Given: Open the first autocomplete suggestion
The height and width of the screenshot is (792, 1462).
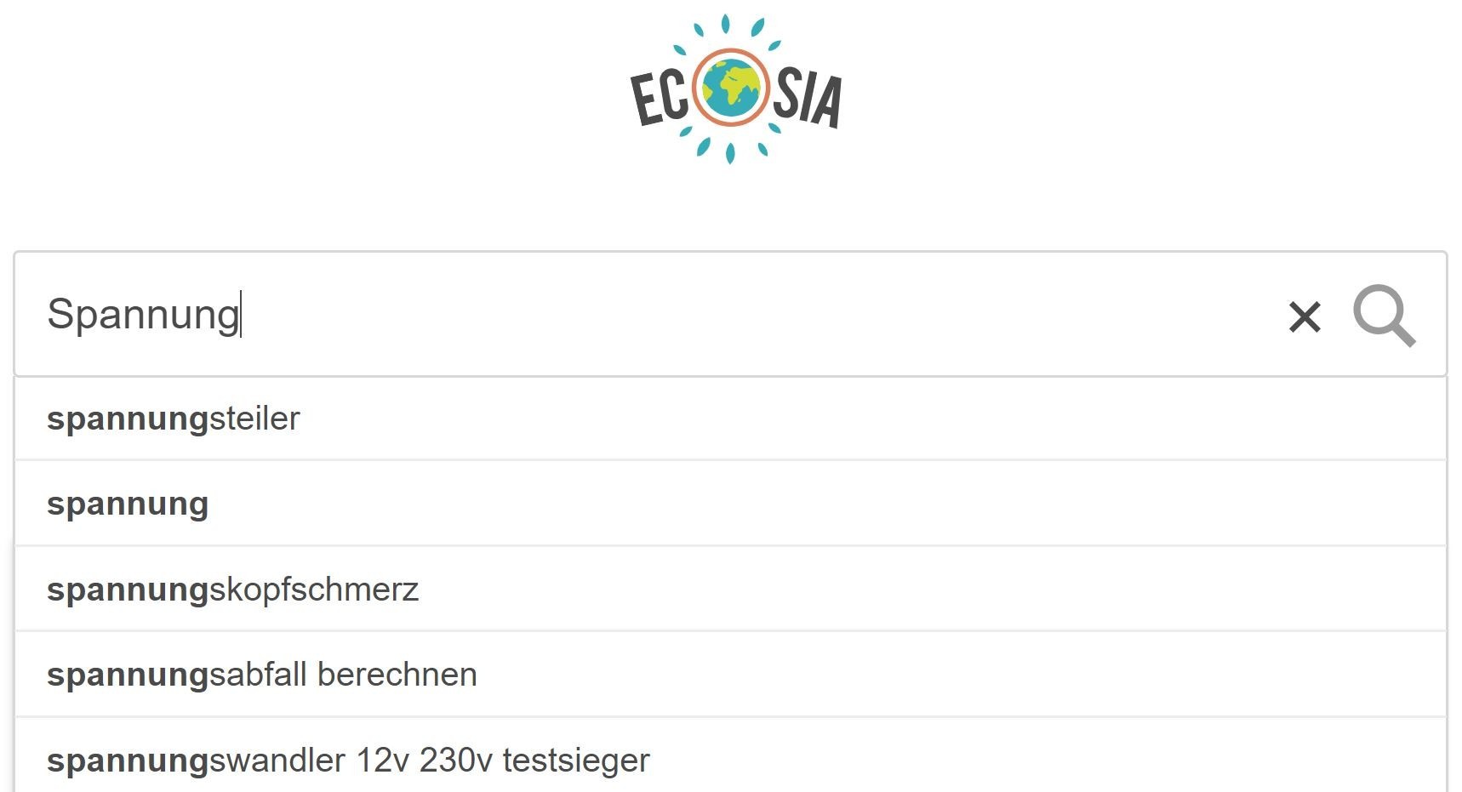Looking at the screenshot, I should click(174, 419).
